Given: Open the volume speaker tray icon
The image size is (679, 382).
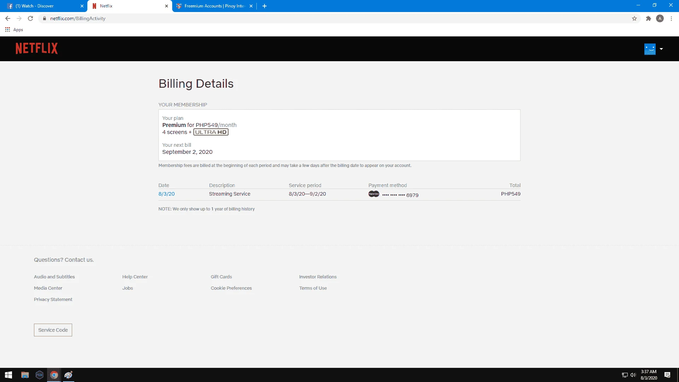Looking at the screenshot, I should (633, 375).
